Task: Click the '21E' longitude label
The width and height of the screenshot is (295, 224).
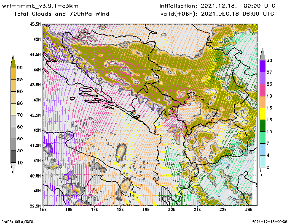Action: coord(197,210)
